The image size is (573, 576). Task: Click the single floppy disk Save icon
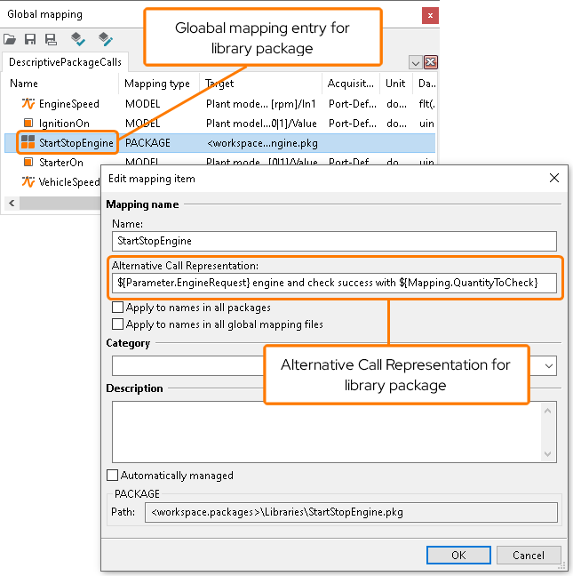[30, 39]
